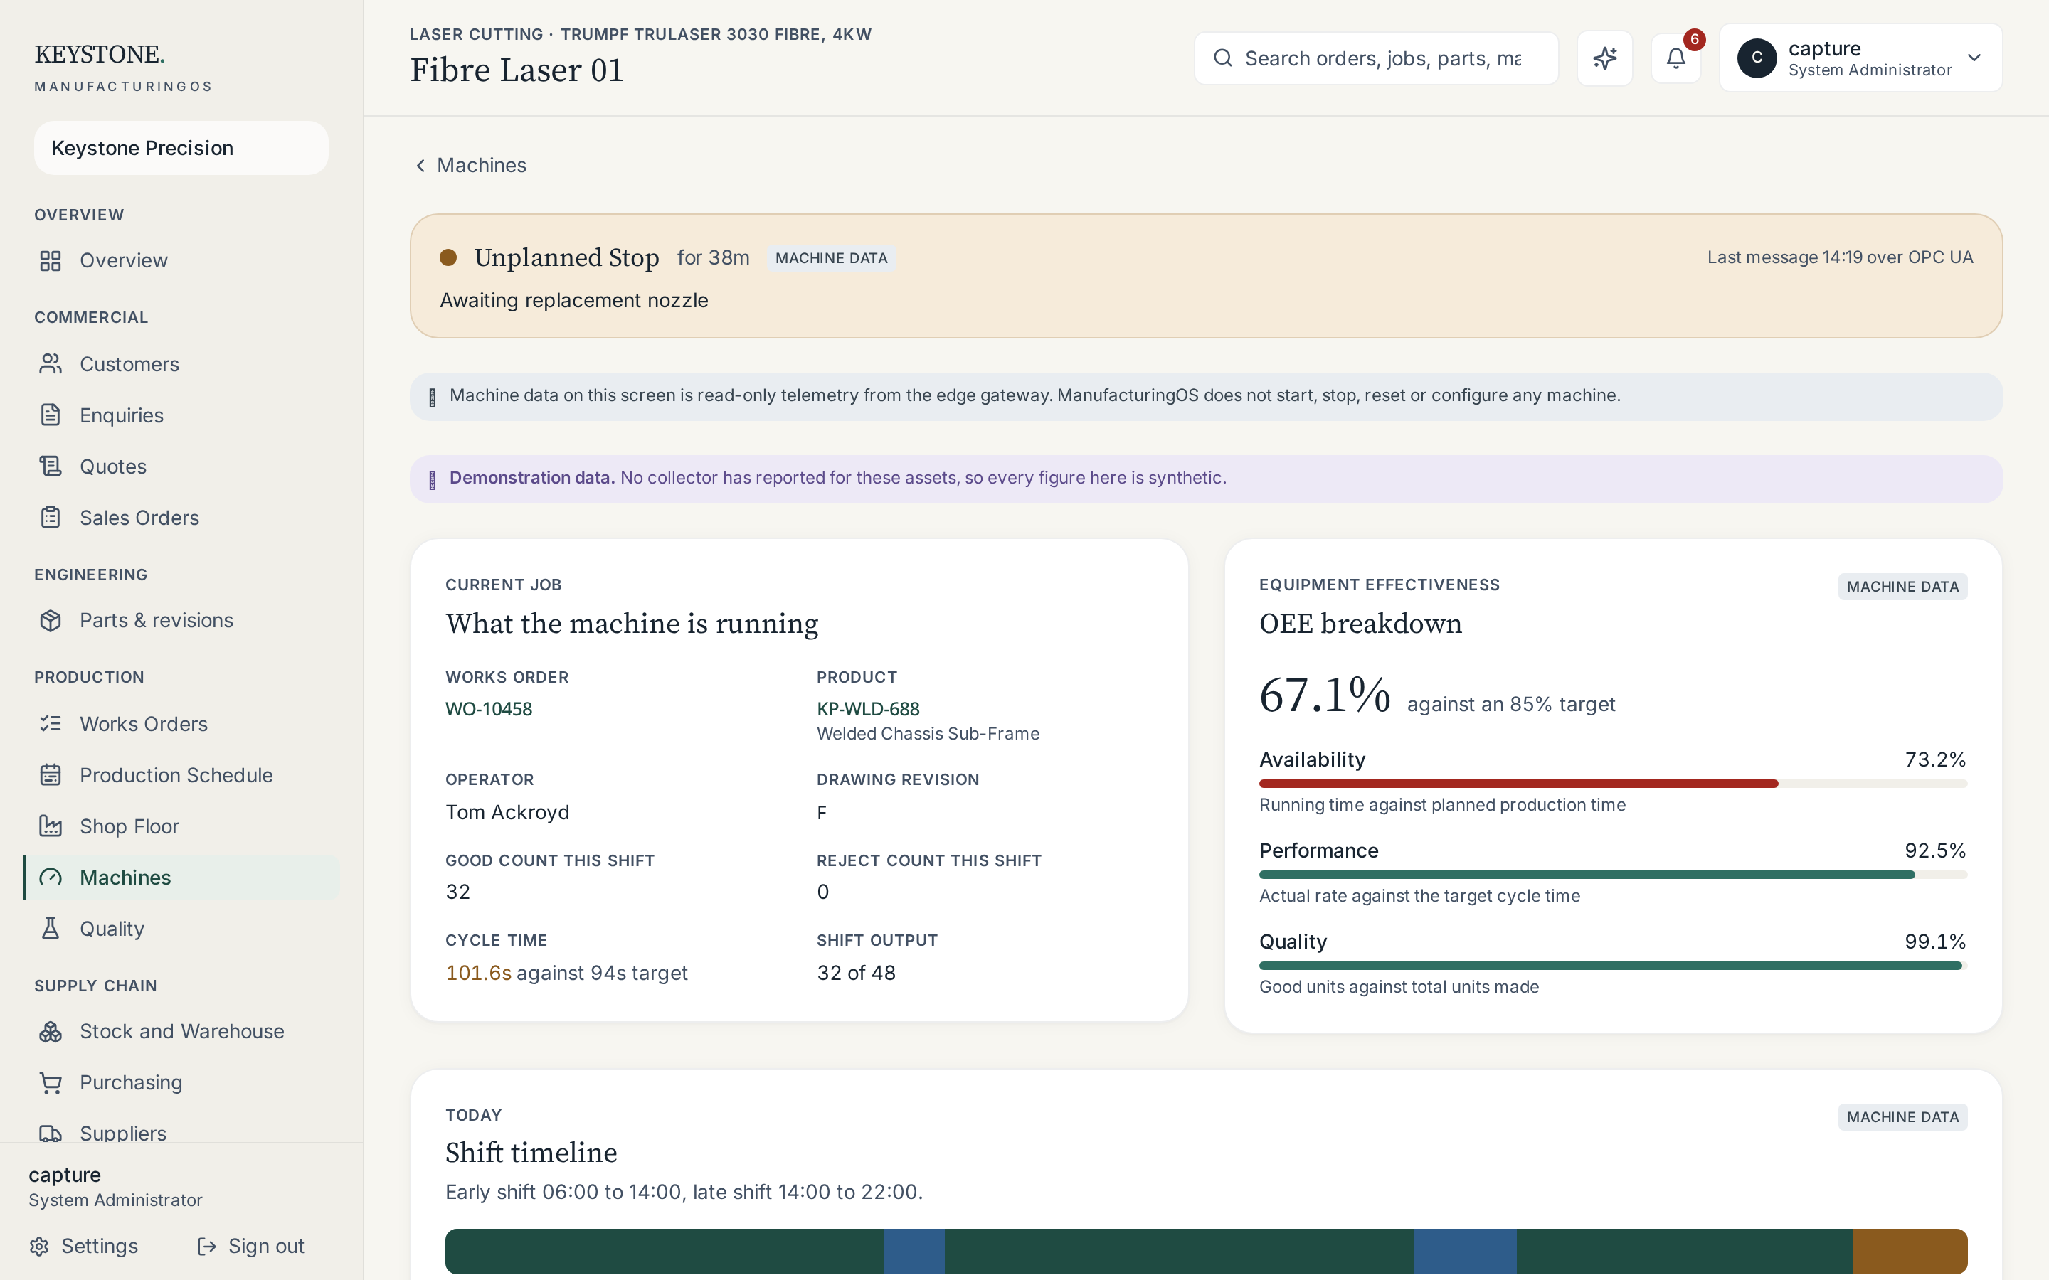Click the 101.6s cycle time value
This screenshot has width=2049, height=1280.
(478, 974)
